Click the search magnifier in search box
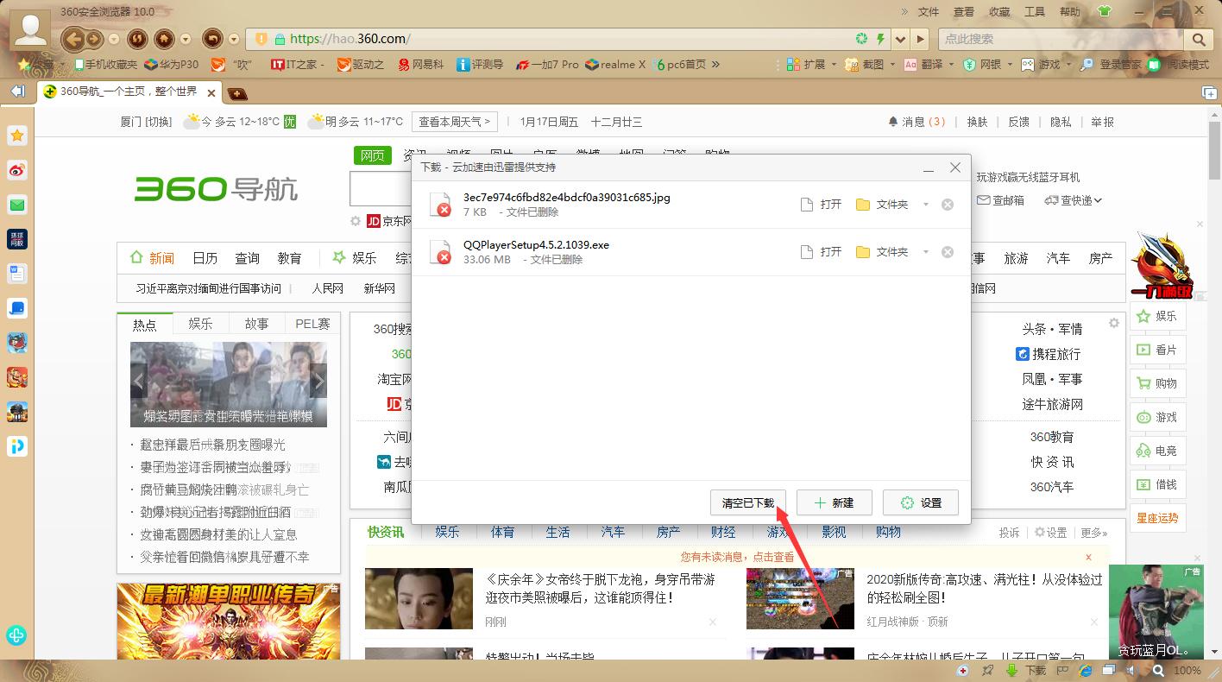 pos(1198,39)
